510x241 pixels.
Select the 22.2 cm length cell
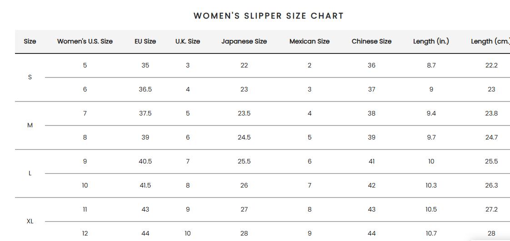pyautogui.click(x=491, y=65)
